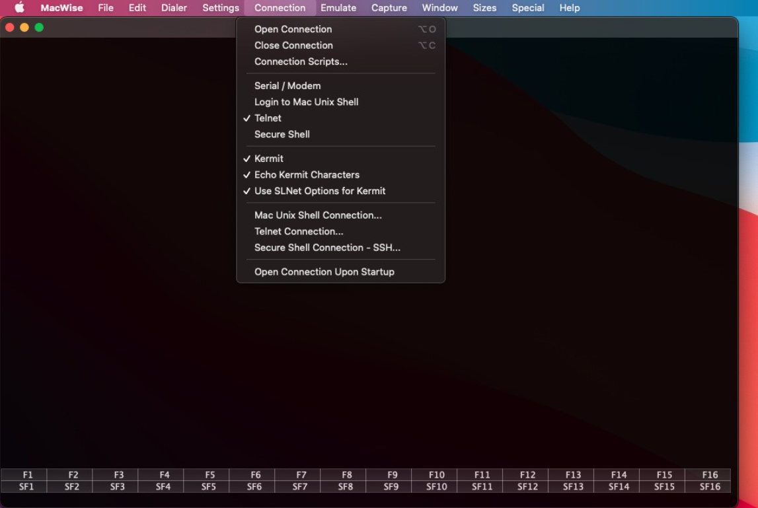Switch connection type to Secure Shell

[281, 134]
